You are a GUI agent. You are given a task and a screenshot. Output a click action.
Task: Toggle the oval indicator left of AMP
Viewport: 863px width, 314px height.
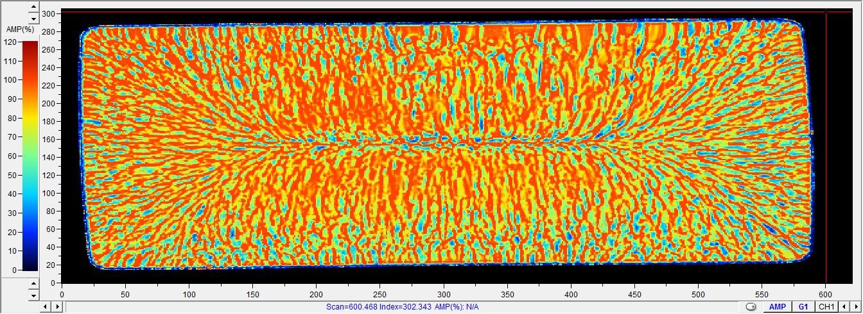pyautogui.click(x=751, y=308)
